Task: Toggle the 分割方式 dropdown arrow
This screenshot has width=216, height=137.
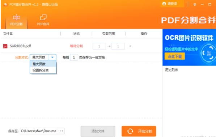Action: click(52, 57)
